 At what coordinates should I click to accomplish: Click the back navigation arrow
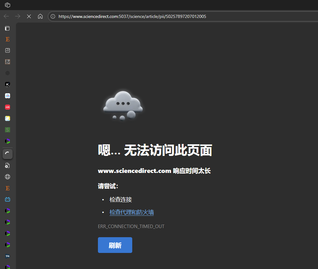[6, 16]
